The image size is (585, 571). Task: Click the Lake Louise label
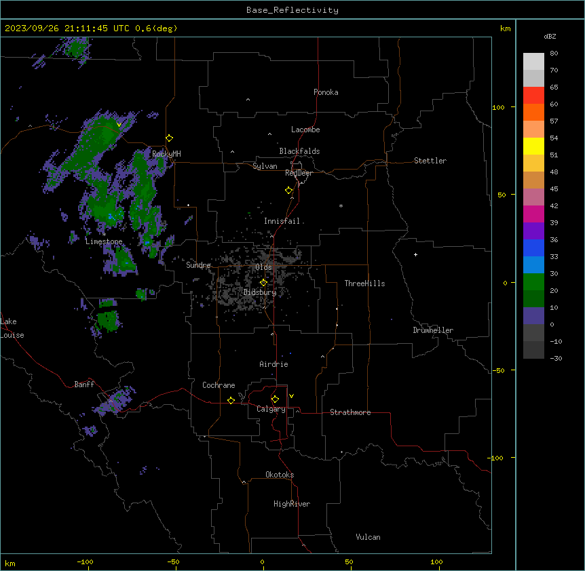tap(12, 328)
